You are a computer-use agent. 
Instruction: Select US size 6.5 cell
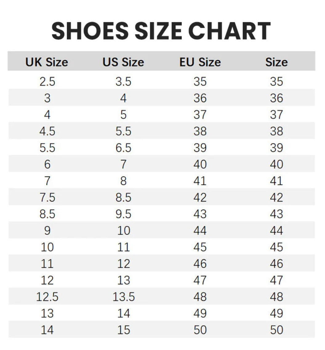(x=123, y=148)
